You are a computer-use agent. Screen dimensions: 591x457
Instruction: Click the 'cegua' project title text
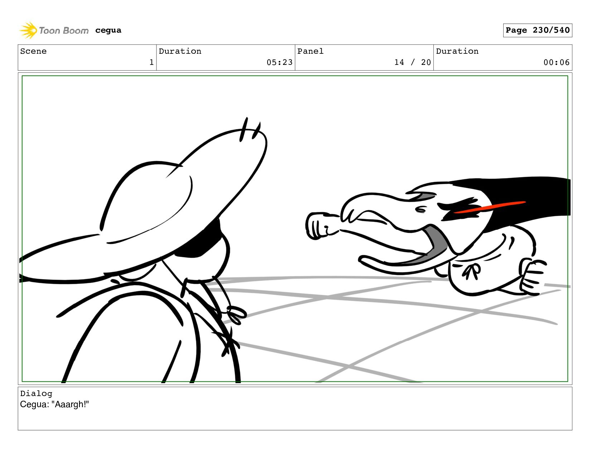click(108, 30)
